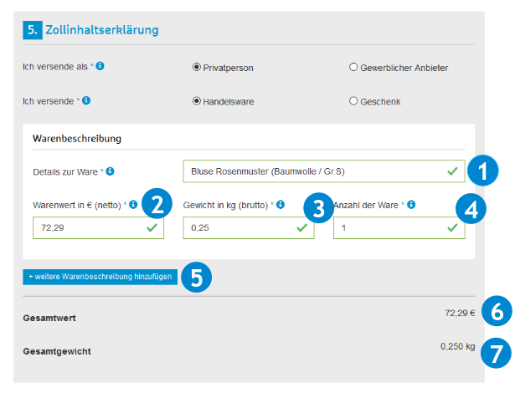The height and width of the screenshot is (398, 515).
Task: Open info icon next to 'Anzahl der Ware'
Action: tap(411, 203)
